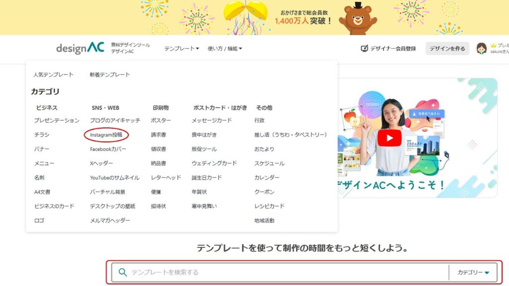Open デザイナー会員登録 link
Image resolution: width=509 pixels, height=286 pixels.
pos(393,49)
